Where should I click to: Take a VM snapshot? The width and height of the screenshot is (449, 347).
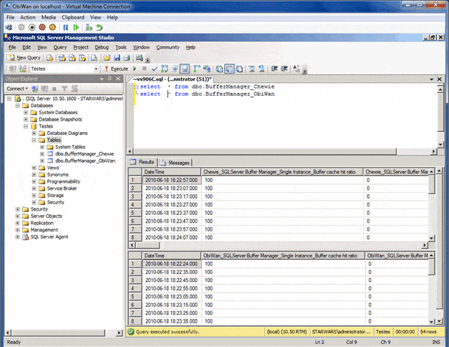tap(89, 27)
